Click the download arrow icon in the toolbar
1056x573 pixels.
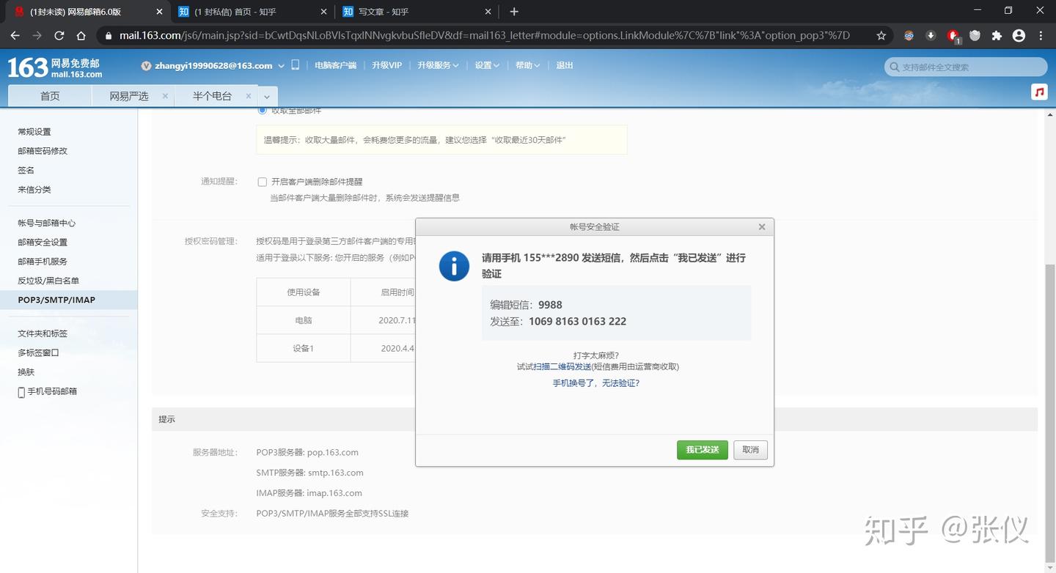tap(931, 34)
